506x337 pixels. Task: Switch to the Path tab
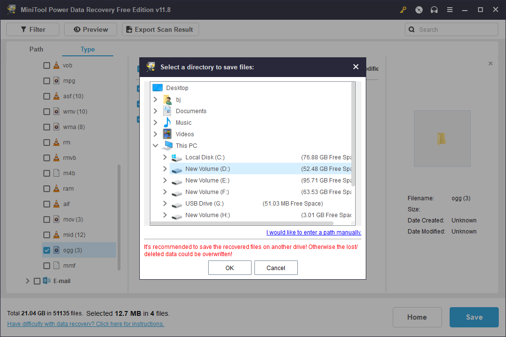tap(36, 49)
